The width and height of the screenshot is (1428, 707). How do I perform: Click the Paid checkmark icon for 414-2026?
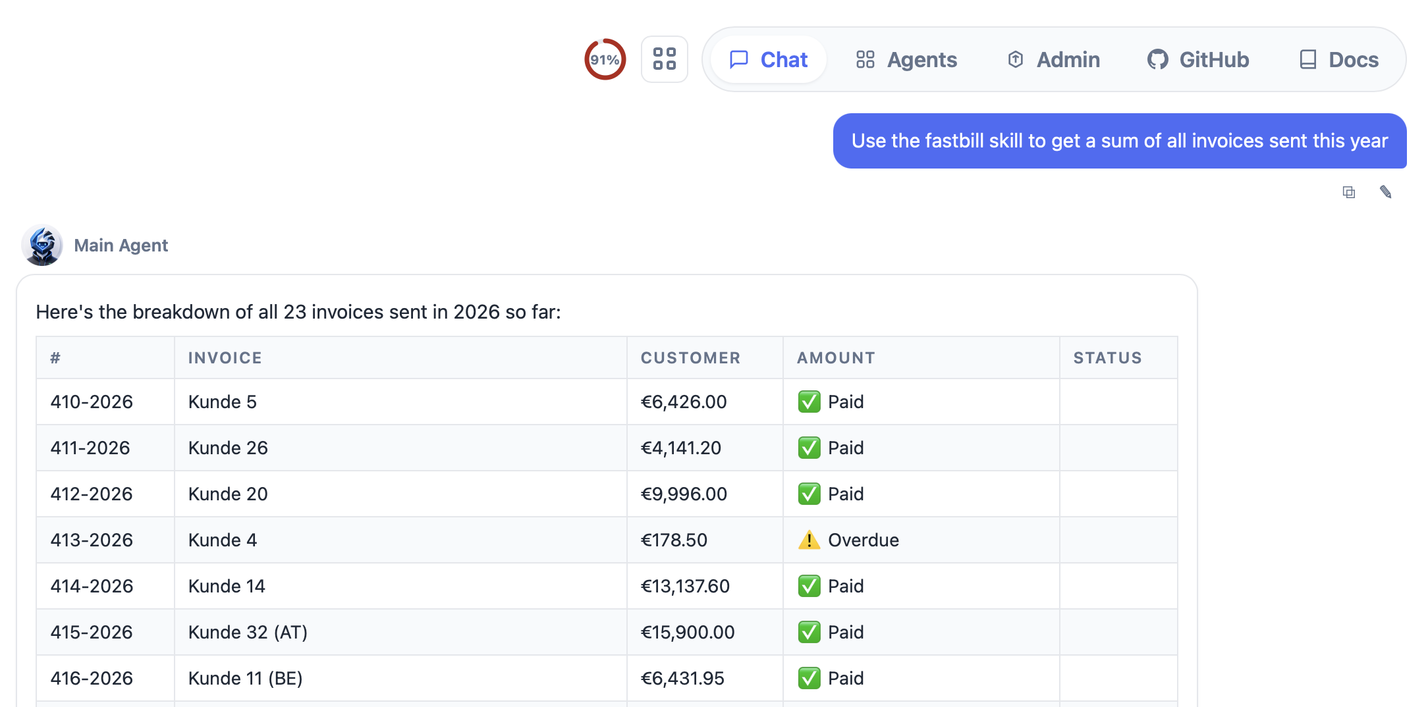coord(809,586)
